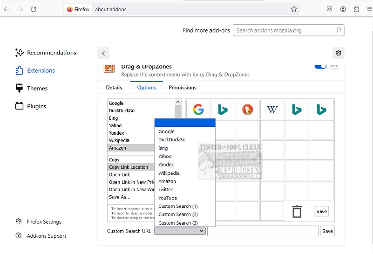Viewport: 373px width, 254px height.
Task: Choose DuckDuckGo in the dropdown list
Action: coord(185,140)
